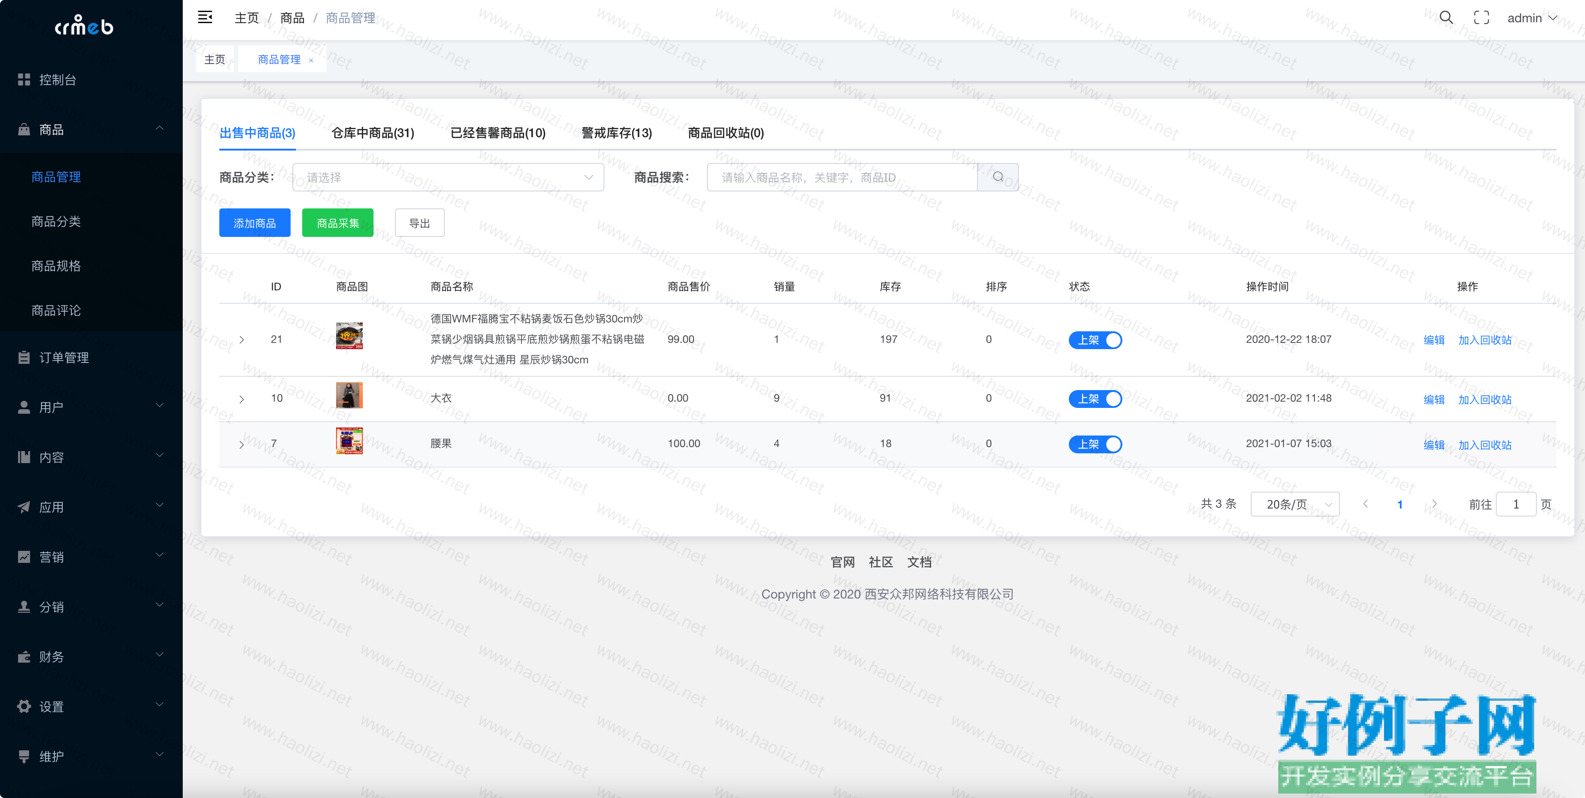The height and width of the screenshot is (798, 1585).
Task: Click the blue 添加商品 button
Action: click(254, 223)
